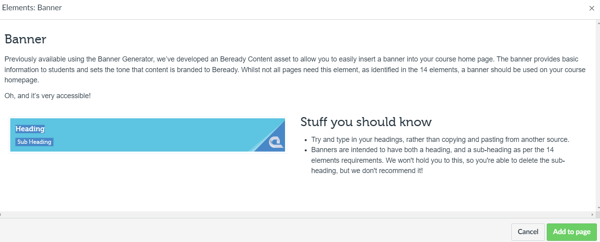Viewport: 600px width, 242px height.
Task: Click the Elements: Banner dialog title
Action: (32, 8)
